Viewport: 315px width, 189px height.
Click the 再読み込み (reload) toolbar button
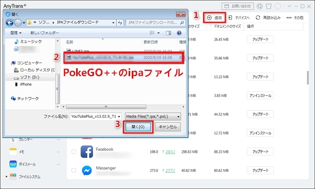(268, 18)
